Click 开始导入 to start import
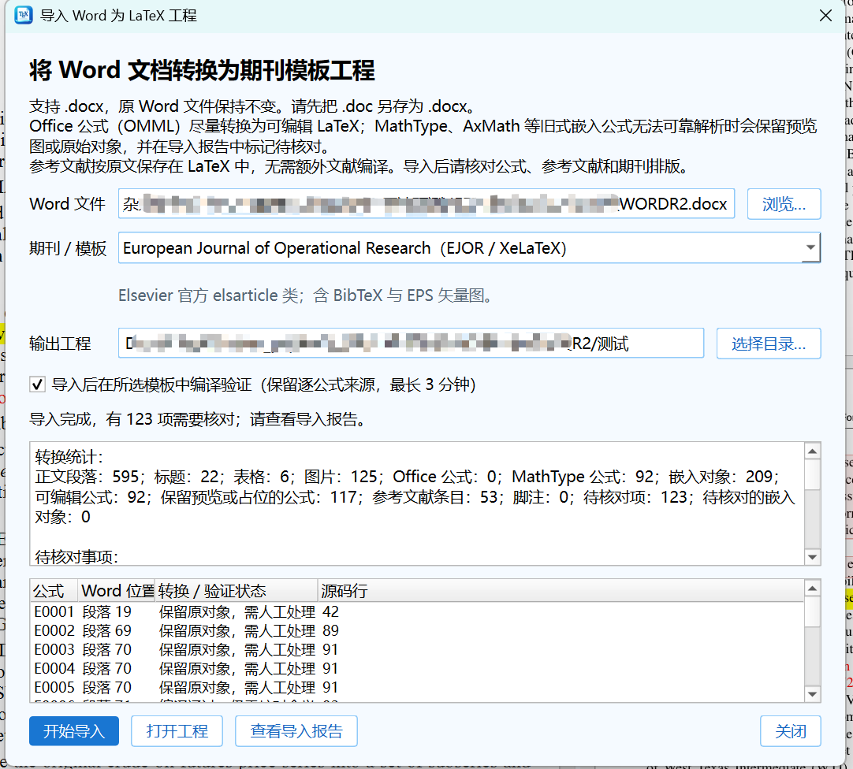This screenshot has height=769, width=853. click(74, 731)
